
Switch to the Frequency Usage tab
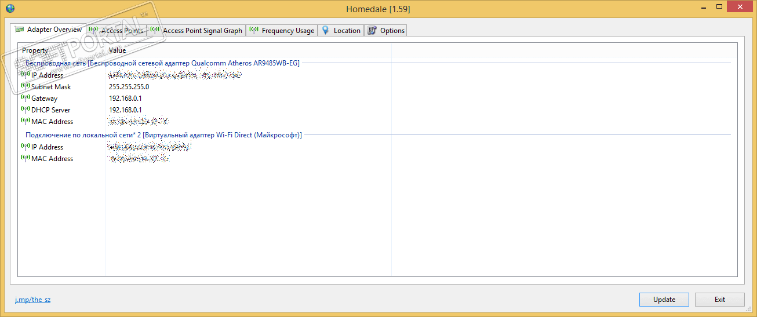tap(282, 30)
